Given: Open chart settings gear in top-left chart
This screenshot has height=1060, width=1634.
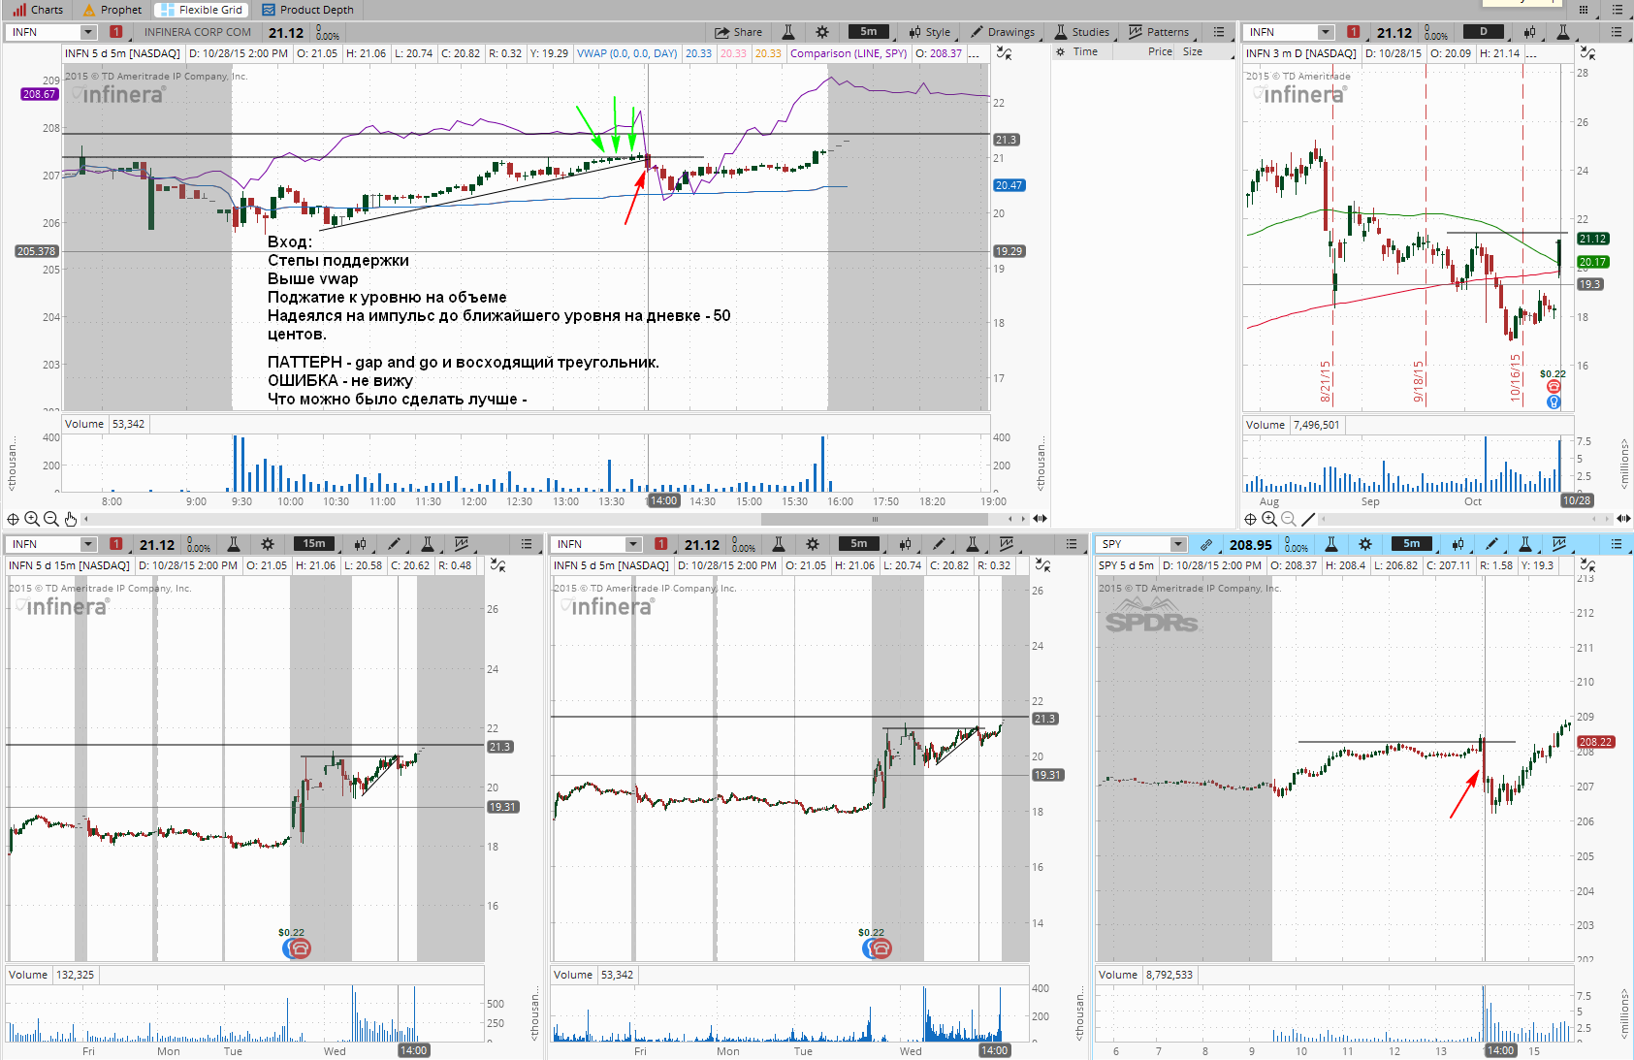Looking at the screenshot, I should (x=822, y=32).
